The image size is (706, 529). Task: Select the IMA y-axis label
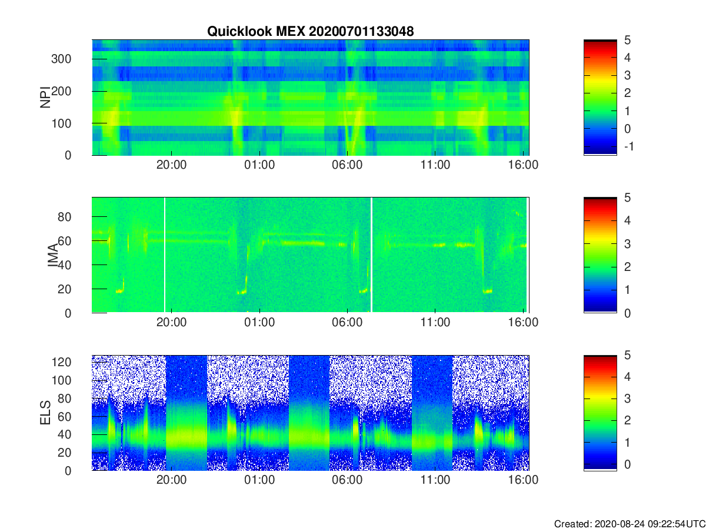click(53, 255)
